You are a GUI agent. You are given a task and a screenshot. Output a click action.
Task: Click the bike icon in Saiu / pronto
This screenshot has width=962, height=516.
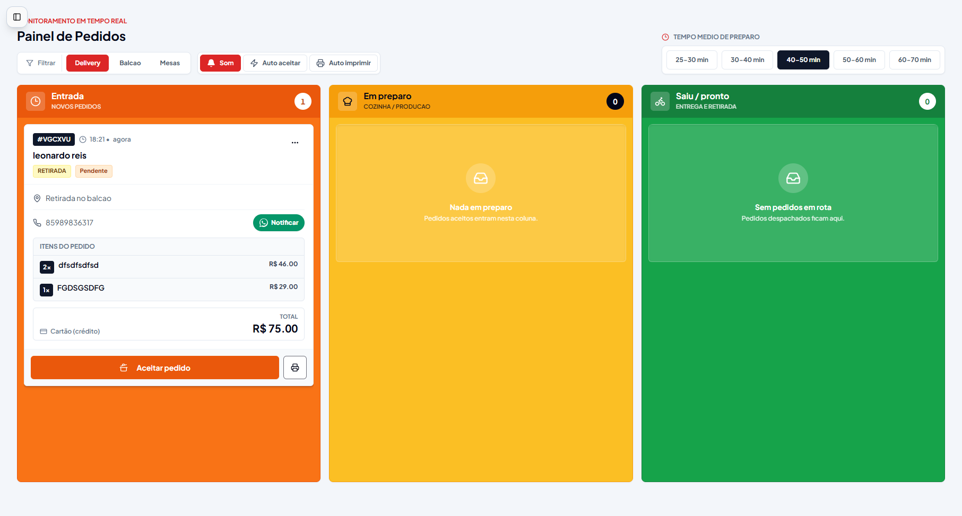click(x=660, y=101)
